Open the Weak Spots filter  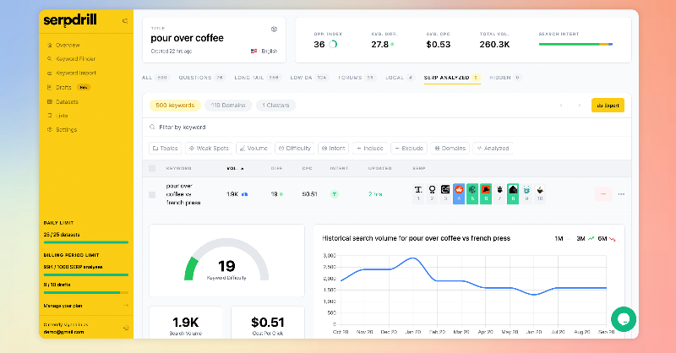pos(209,149)
